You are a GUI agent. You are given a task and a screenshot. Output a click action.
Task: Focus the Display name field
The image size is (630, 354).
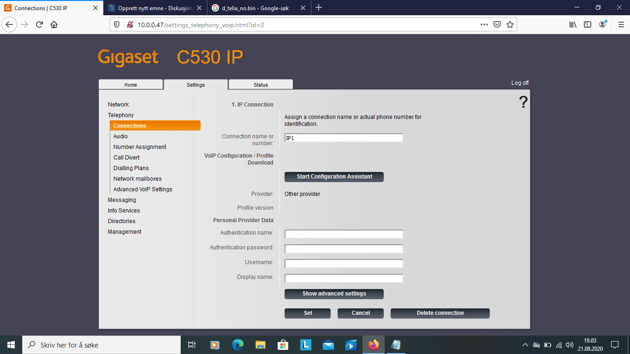(344, 278)
